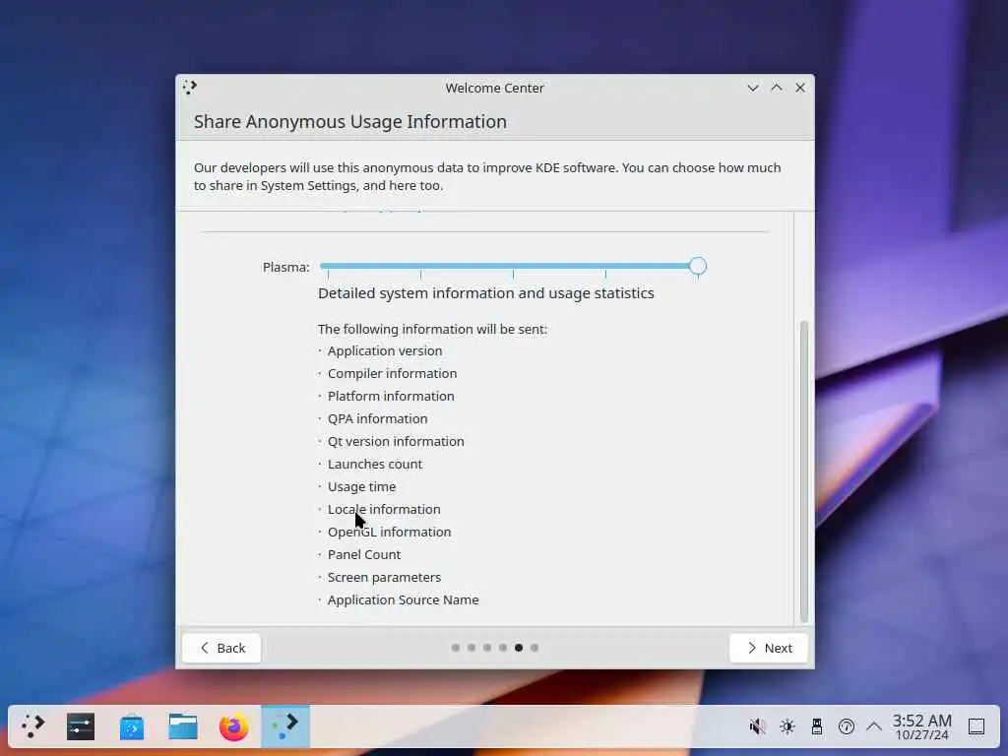Screen dimensions: 1008x756
Task: Jump to the first page indicator dot
Action: point(455,648)
